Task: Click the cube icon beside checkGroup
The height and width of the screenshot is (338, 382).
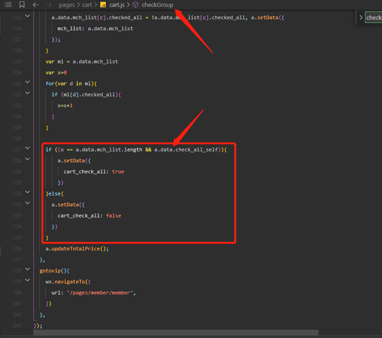Action: pos(136,5)
